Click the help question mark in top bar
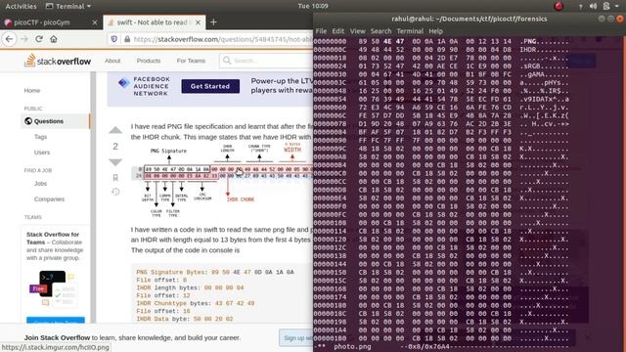 (580, 7)
